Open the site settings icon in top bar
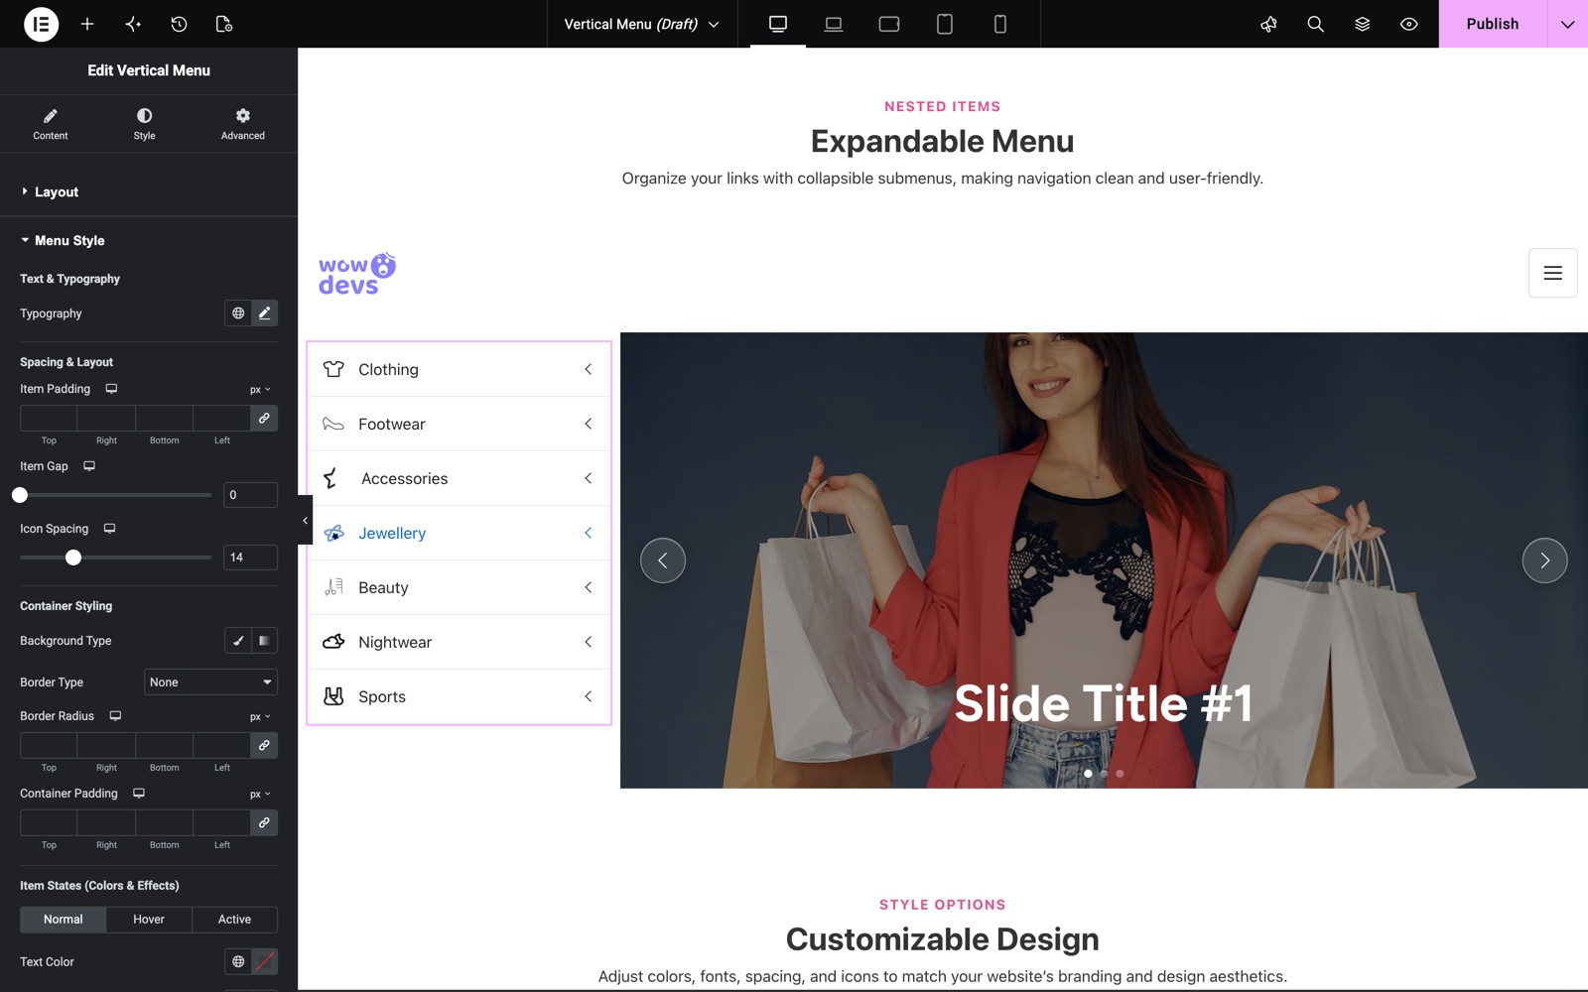1588x992 pixels. click(x=133, y=24)
